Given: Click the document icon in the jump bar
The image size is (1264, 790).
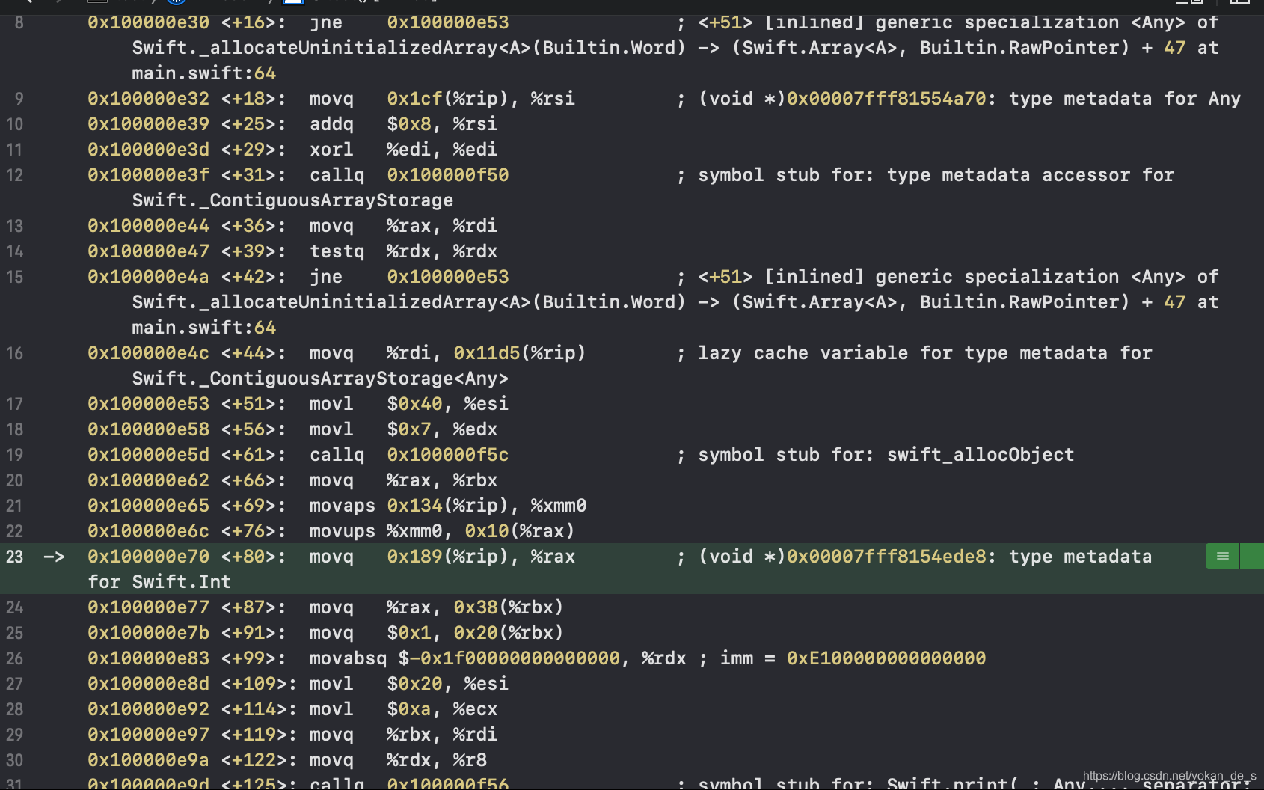Looking at the screenshot, I should (96, 2).
